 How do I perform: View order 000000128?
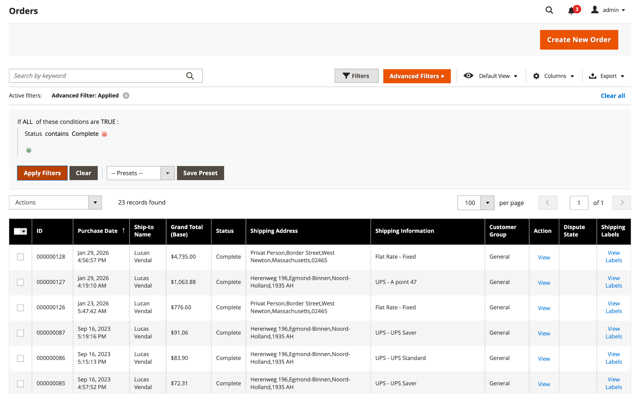(x=544, y=257)
